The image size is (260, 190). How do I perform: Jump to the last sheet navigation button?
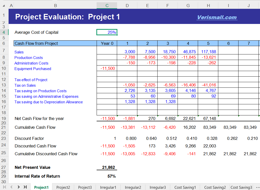25,187
